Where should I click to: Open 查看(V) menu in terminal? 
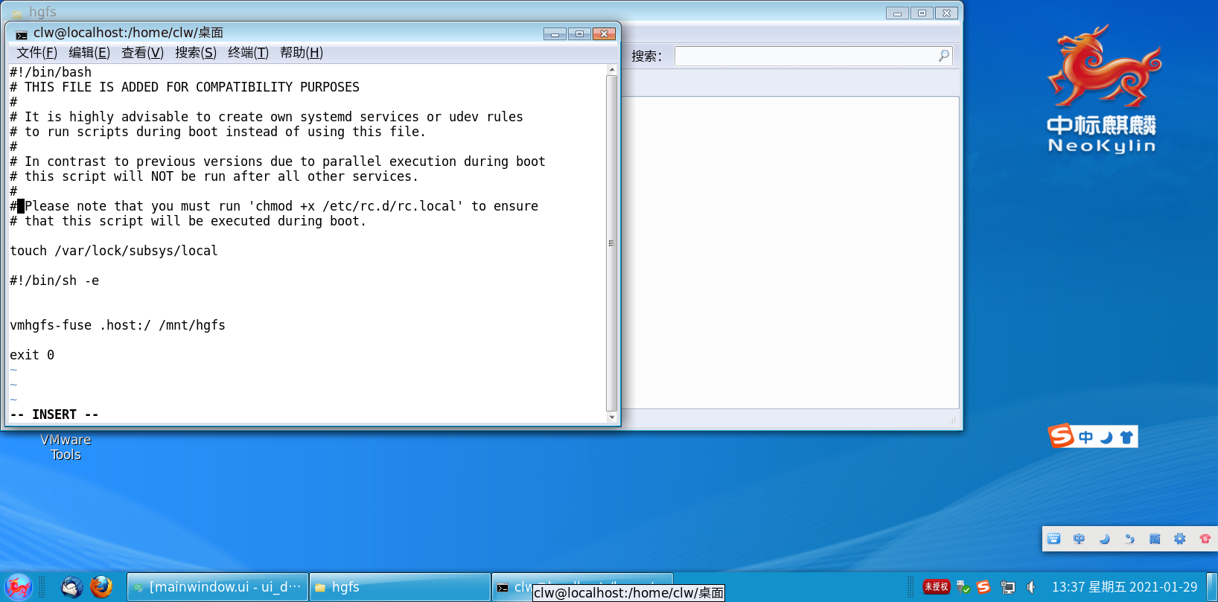[142, 53]
